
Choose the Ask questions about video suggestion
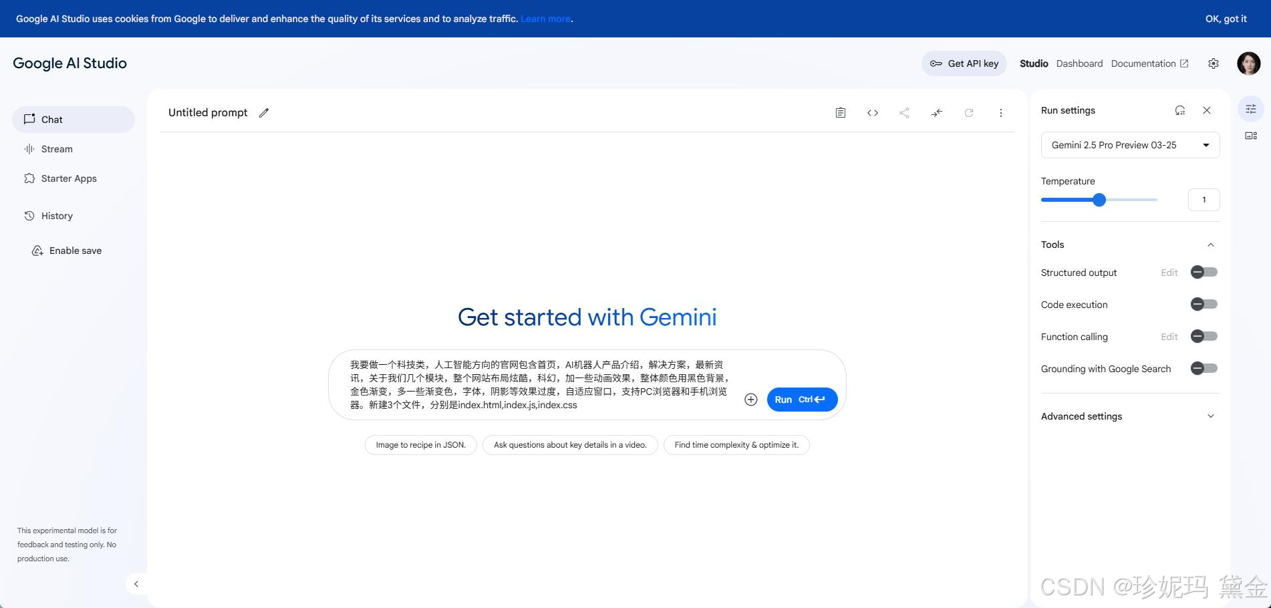(x=570, y=445)
